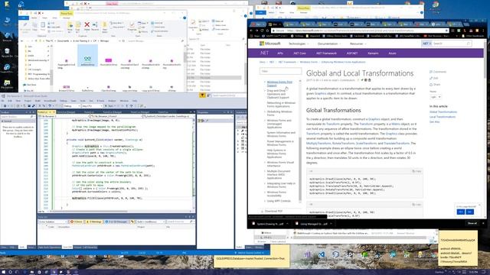Open the Recycle Bin desktop icon
The width and height of the screenshot is (490, 275).
(x=7, y=53)
